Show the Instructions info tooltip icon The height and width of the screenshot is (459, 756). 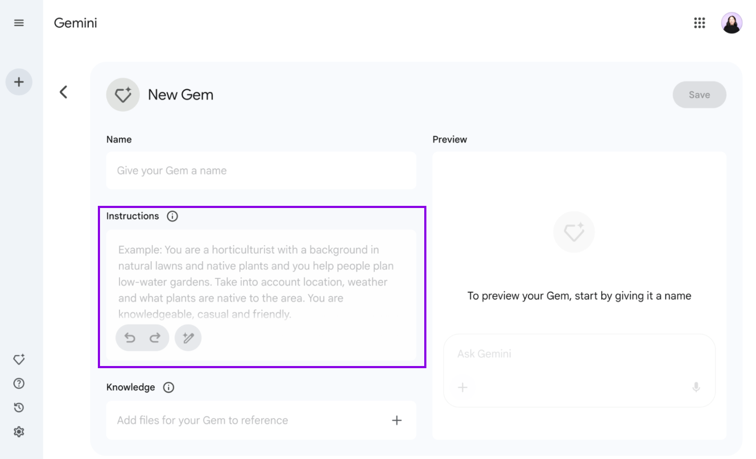[x=172, y=216]
